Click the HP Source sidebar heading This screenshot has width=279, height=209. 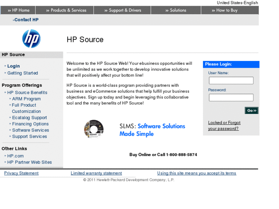(13, 54)
